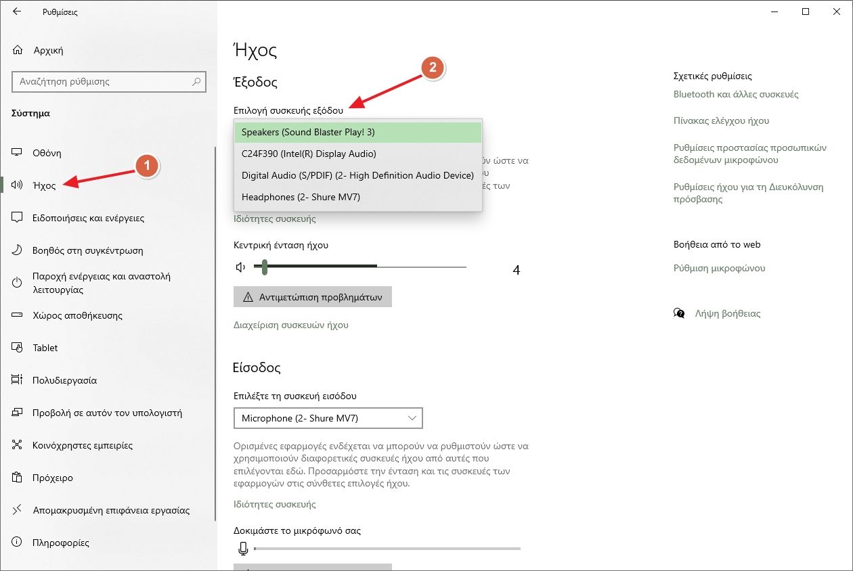The image size is (853, 571).
Task: Click the clipboard icon beside Πρόχειρο
Action: tap(18, 478)
